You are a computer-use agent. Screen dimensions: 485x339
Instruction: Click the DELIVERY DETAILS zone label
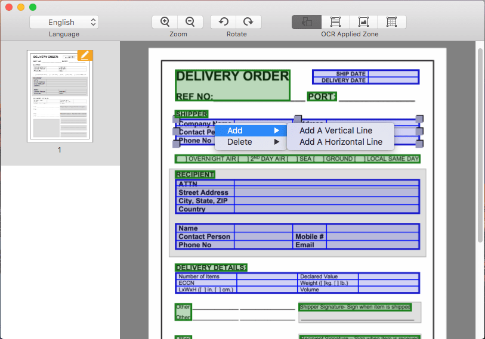pyautogui.click(x=211, y=268)
